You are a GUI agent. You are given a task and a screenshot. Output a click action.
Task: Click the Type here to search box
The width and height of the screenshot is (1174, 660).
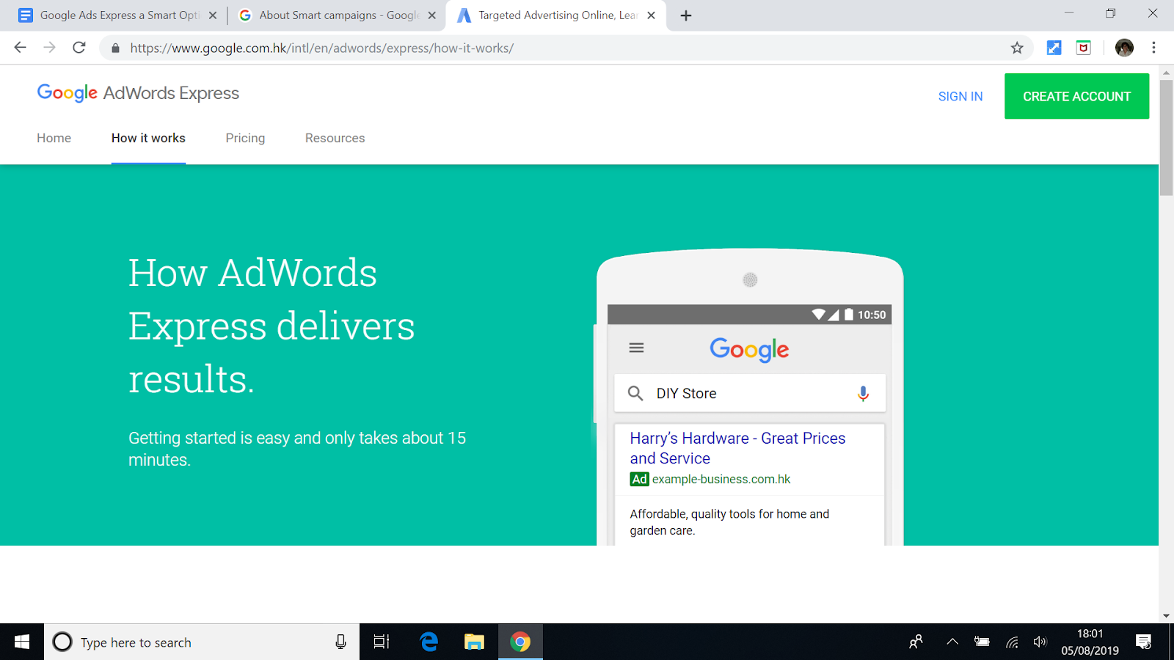tap(202, 642)
